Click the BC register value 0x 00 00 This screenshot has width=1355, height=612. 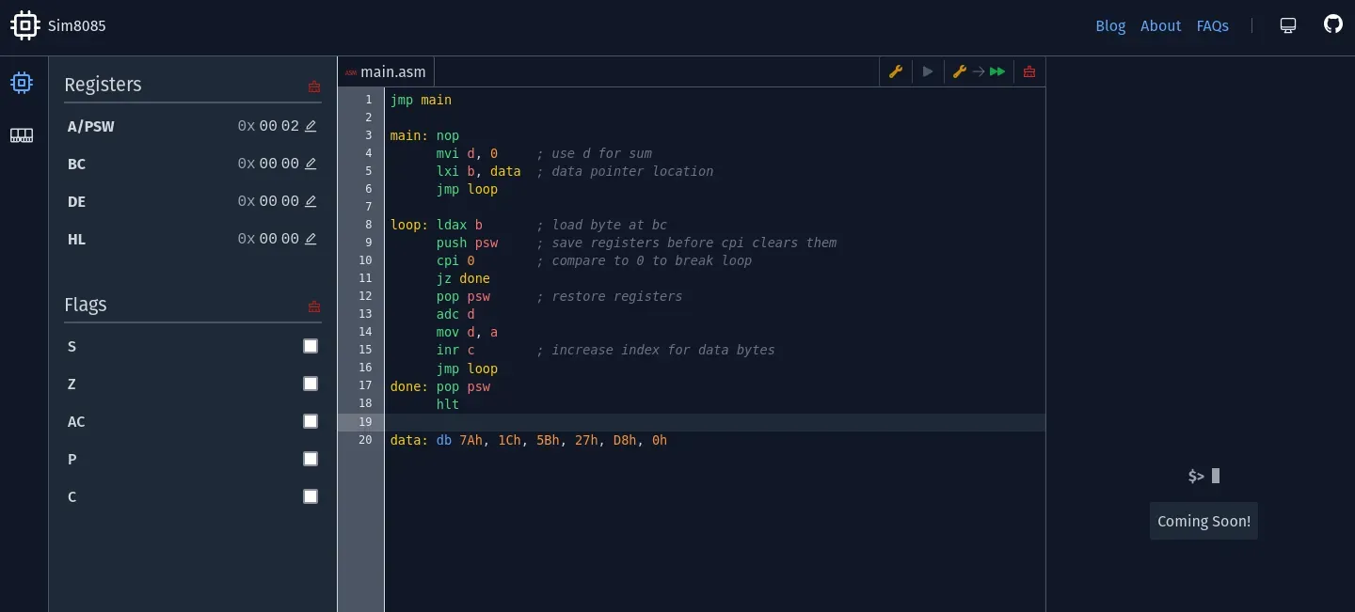268,164
